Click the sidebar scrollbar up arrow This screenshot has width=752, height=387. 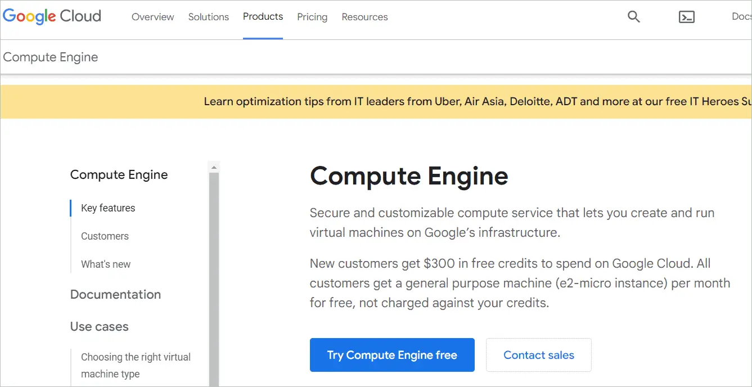[x=214, y=167]
